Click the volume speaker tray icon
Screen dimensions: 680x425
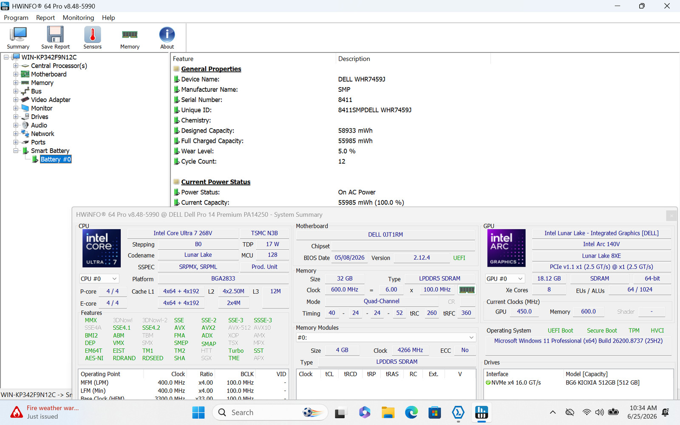pyautogui.click(x=599, y=412)
